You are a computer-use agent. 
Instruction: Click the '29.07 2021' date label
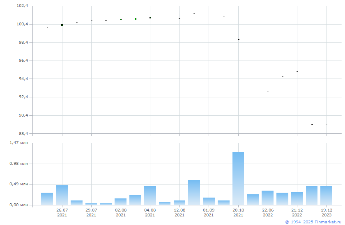[x=91, y=212]
